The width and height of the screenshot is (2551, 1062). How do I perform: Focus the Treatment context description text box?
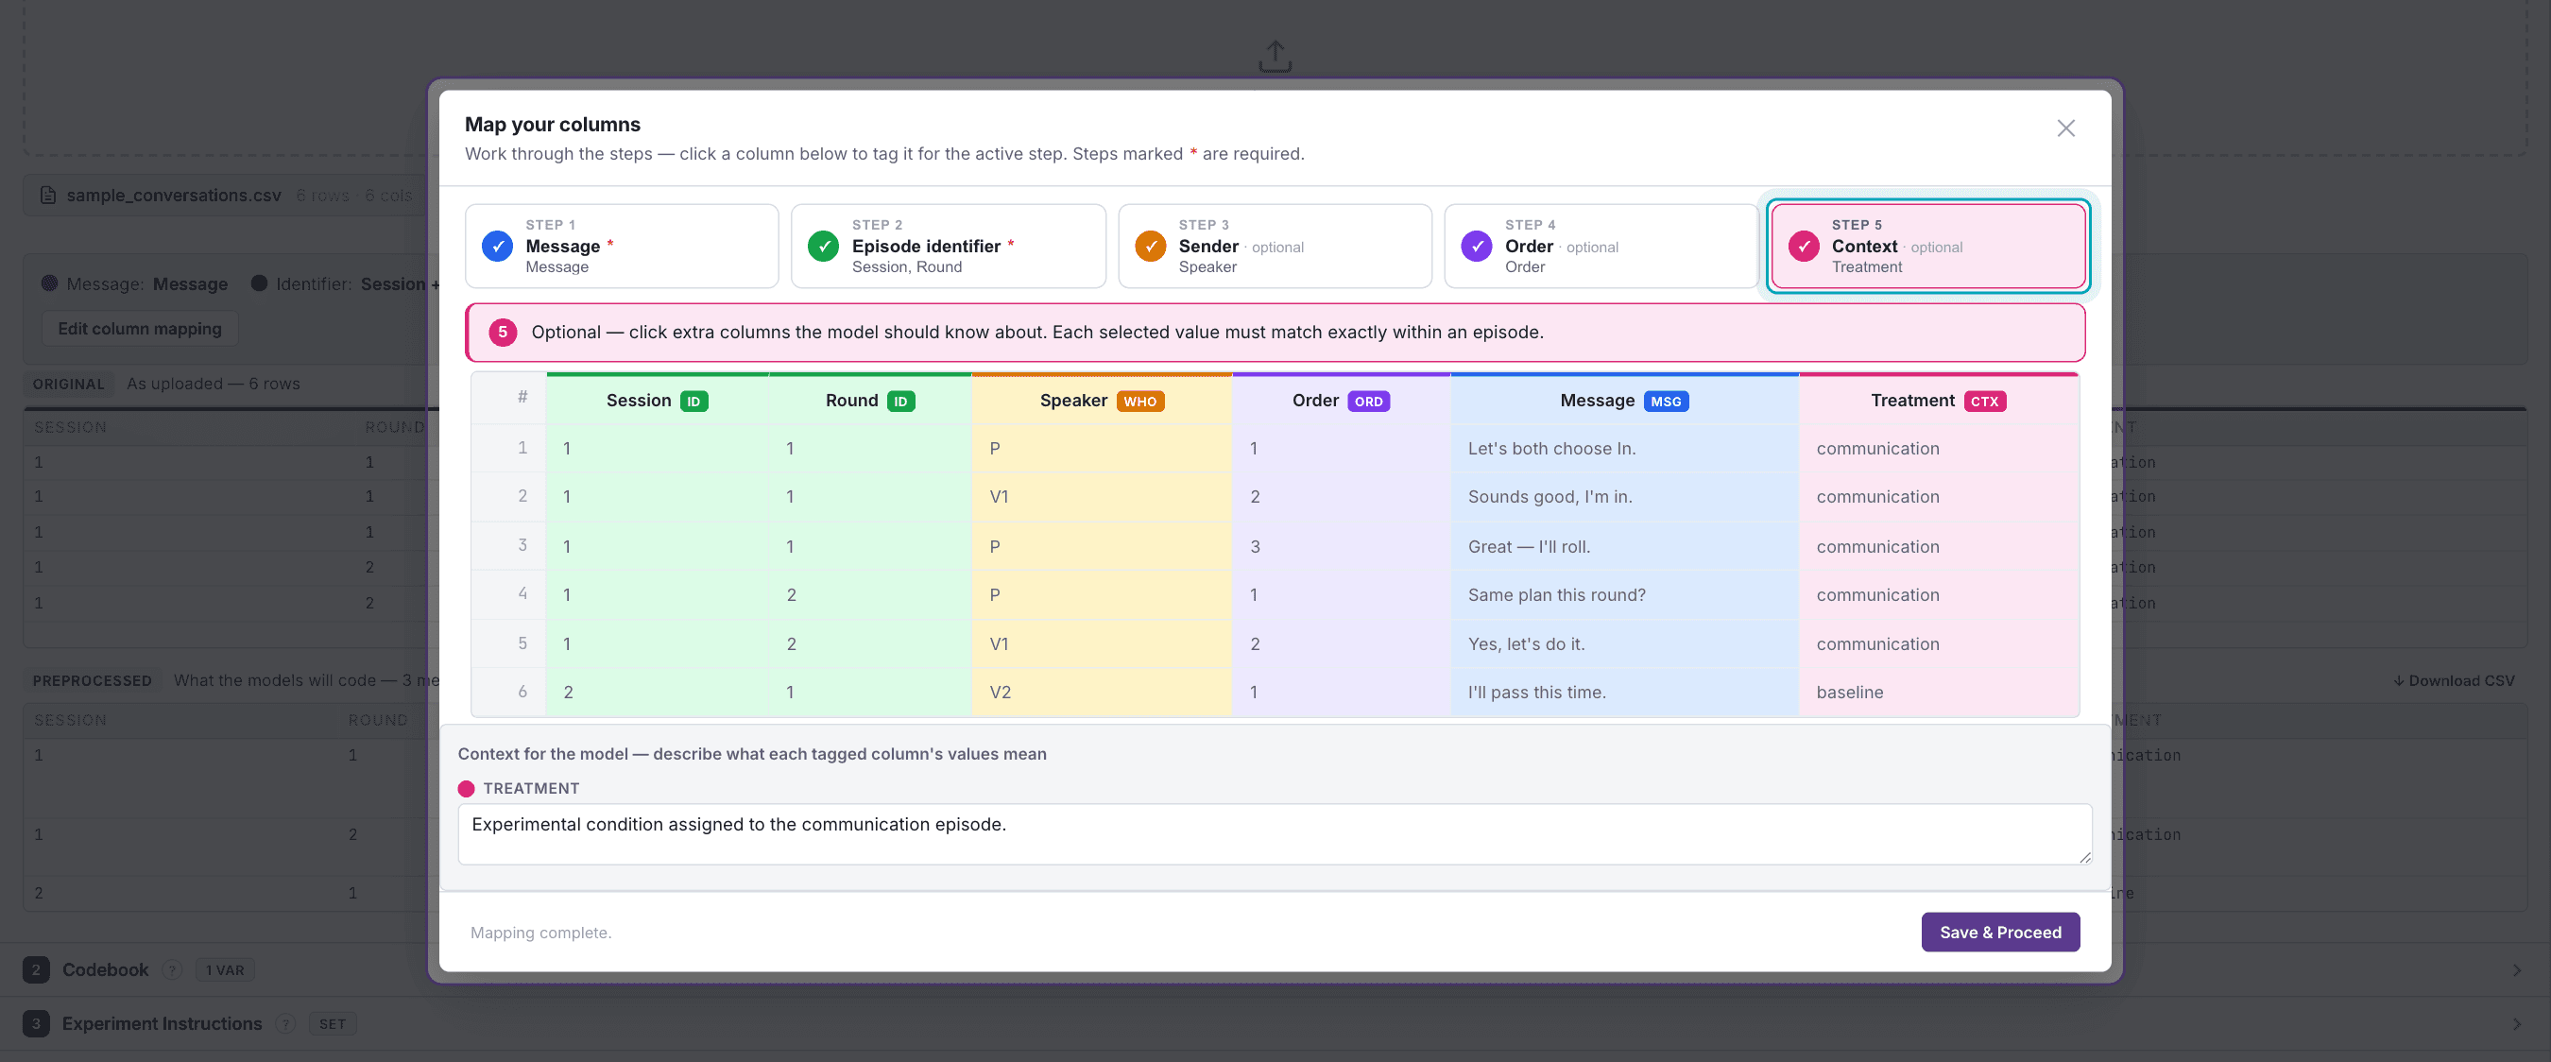(x=1275, y=834)
